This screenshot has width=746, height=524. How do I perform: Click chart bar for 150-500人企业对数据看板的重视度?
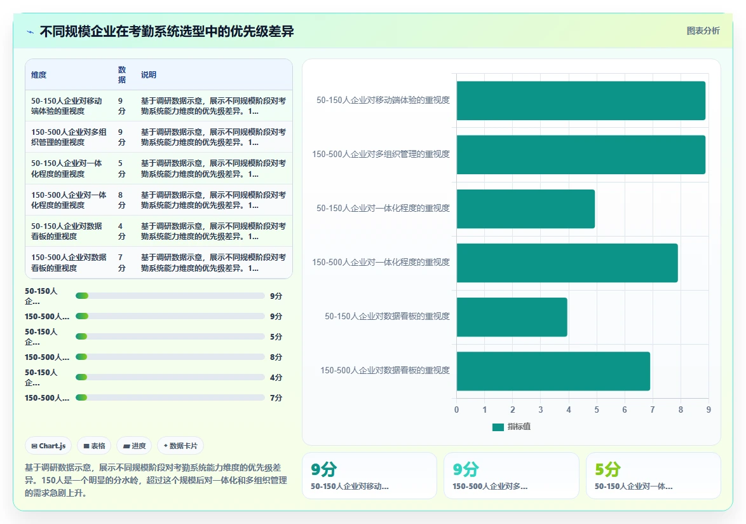pos(553,371)
